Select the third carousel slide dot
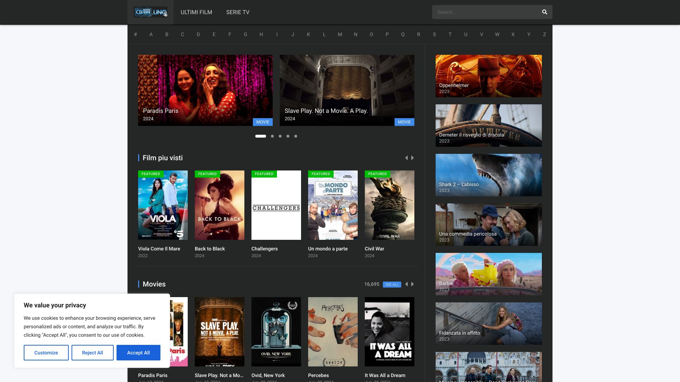The image size is (680, 382). point(280,136)
